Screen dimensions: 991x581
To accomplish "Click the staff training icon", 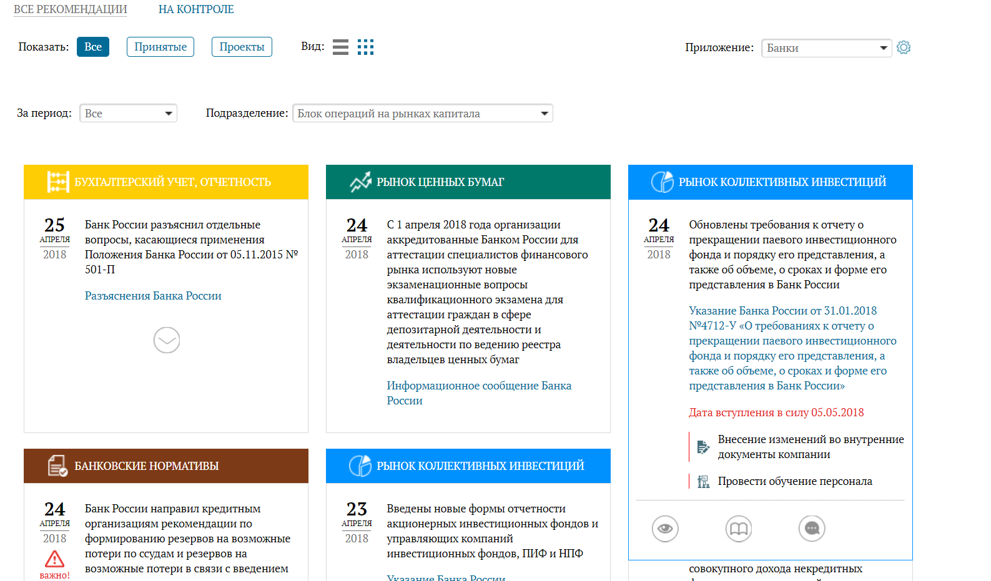I will coord(704,481).
